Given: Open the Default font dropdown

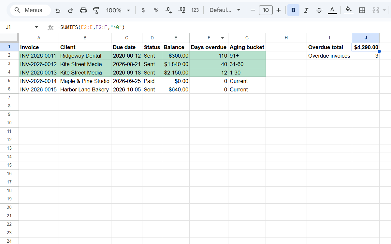Looking at the screenshot, I should coord(225,10).
